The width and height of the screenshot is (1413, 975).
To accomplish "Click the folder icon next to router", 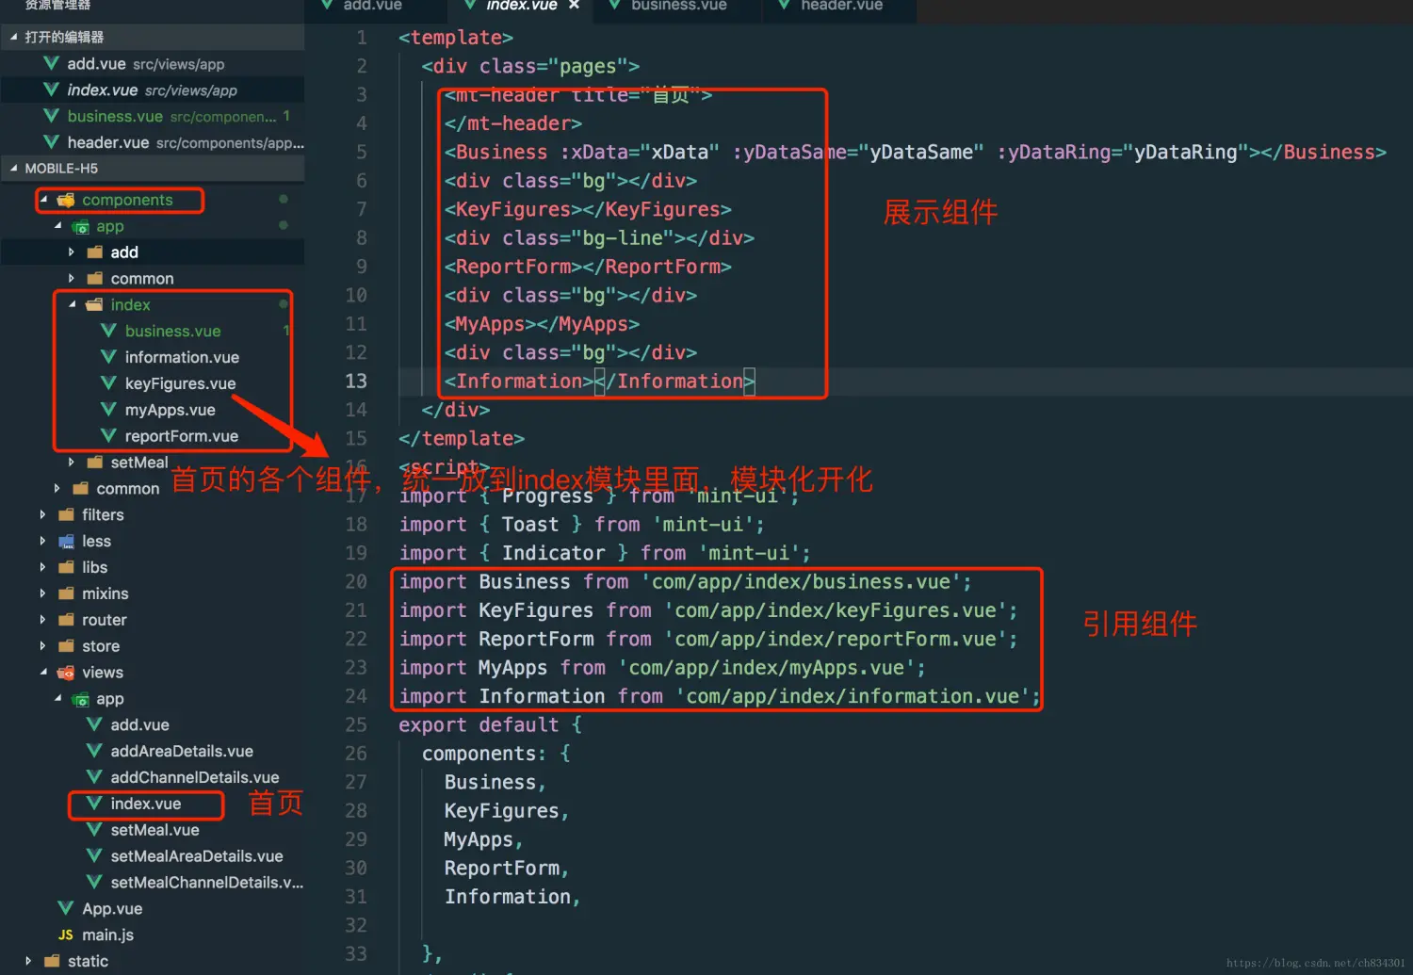I will (x=66, y=620).
